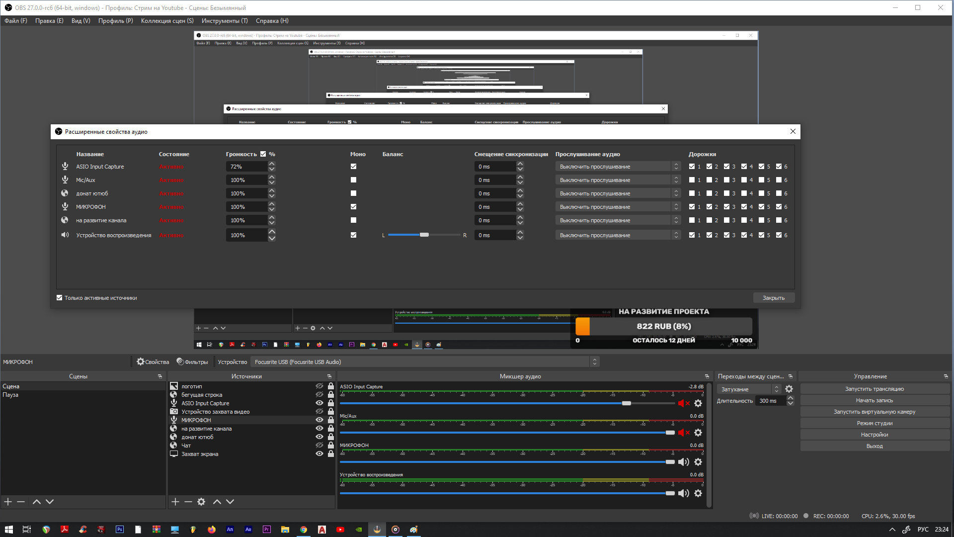Click Запустить трансляцию button
Screen dimensions: 954x537
(x=874, y=389)
